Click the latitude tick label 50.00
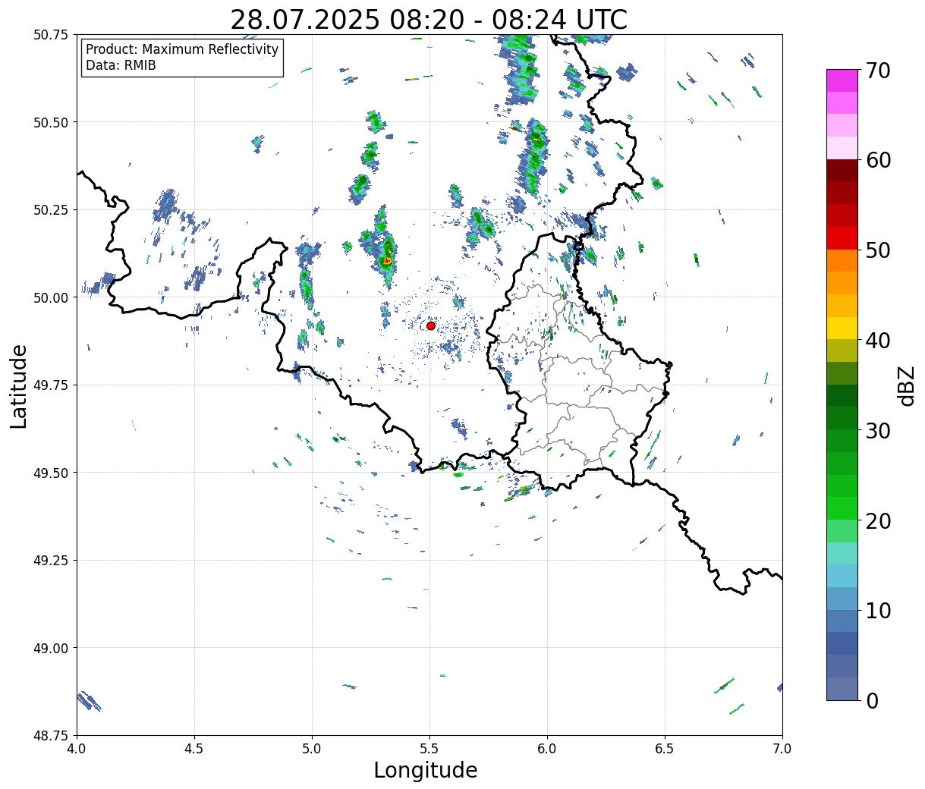Image resolution: width=925 pixels, height=789 pixels. (51, 297)
